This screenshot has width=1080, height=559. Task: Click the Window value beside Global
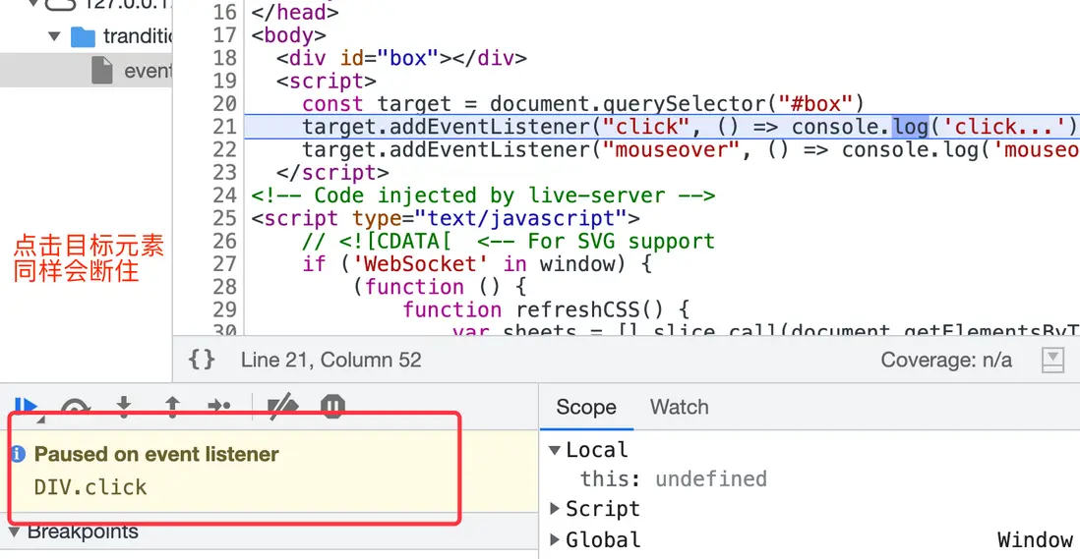click(1035, 540)
